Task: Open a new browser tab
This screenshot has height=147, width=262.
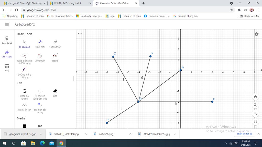Action: 143,3
